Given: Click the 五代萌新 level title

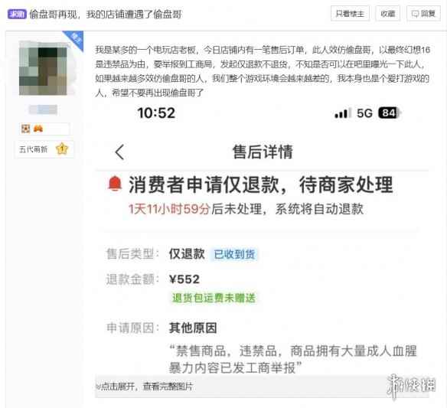Looking at the screenshot, I should point(33,149).
